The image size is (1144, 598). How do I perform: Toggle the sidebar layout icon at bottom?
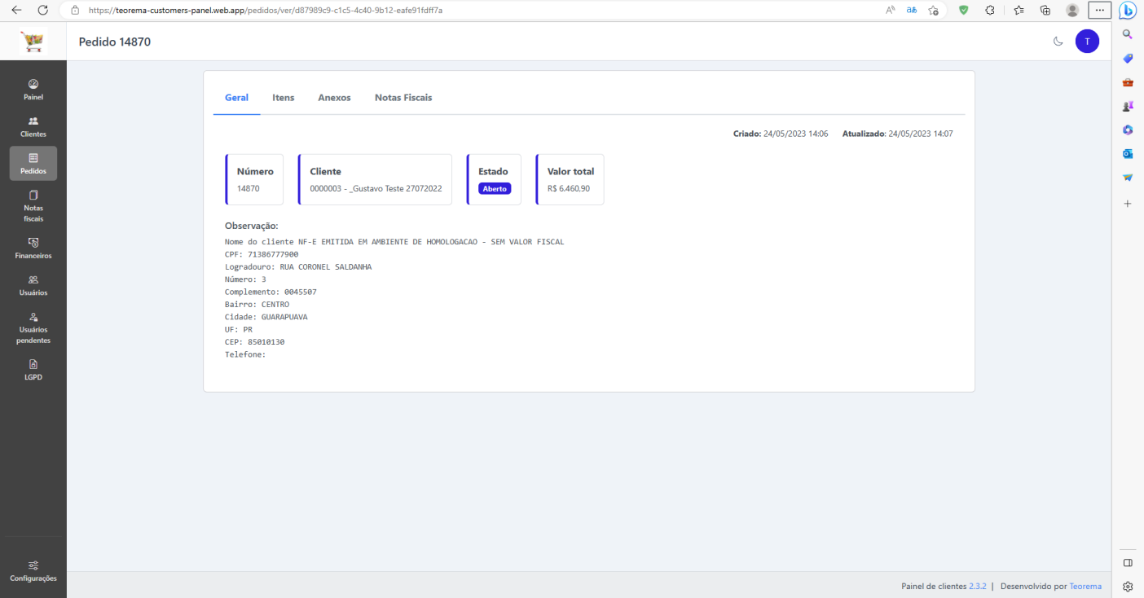[x=1128, y=563]
